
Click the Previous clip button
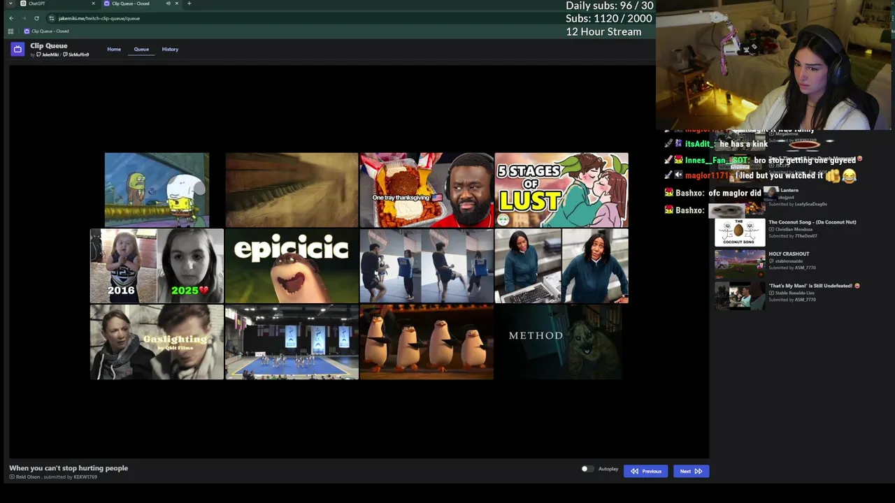(646, 471)
